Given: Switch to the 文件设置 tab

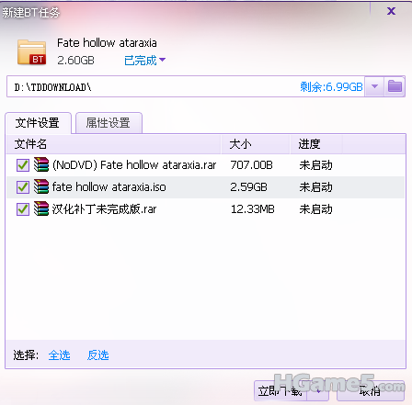Looking at the screenshot, I should 38,123.
